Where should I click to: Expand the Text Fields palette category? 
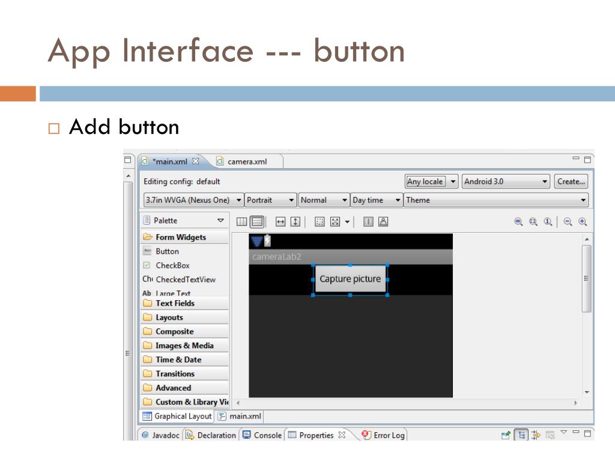click(x=175, y=303)
